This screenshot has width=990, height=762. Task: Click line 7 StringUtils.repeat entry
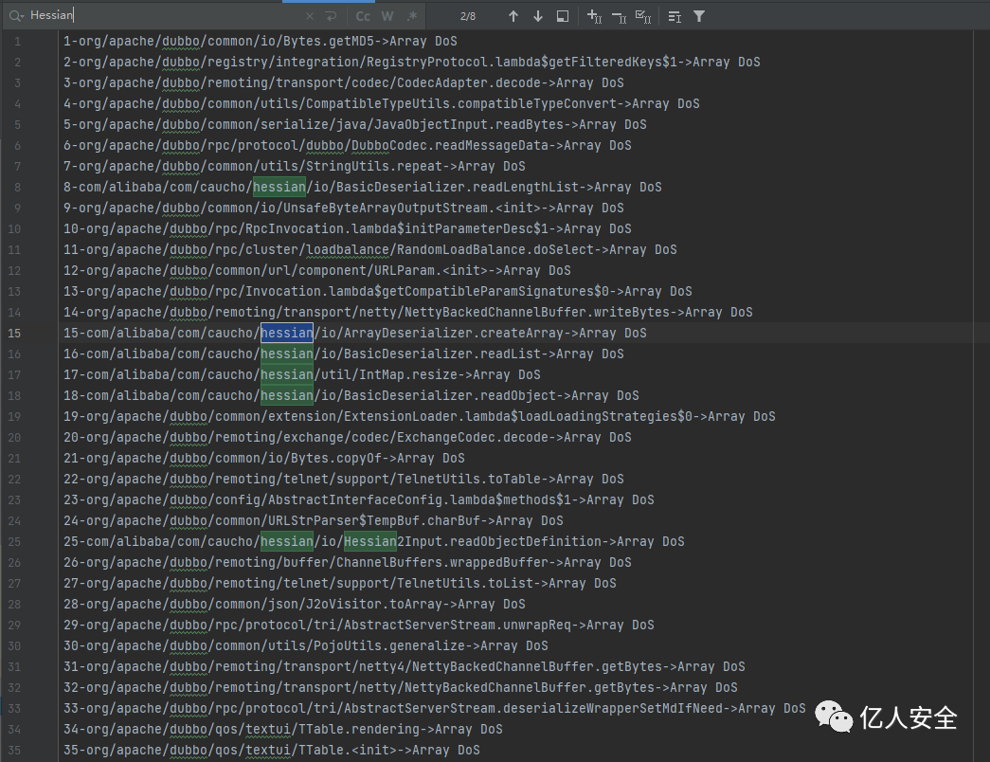(x=295, y=166)
